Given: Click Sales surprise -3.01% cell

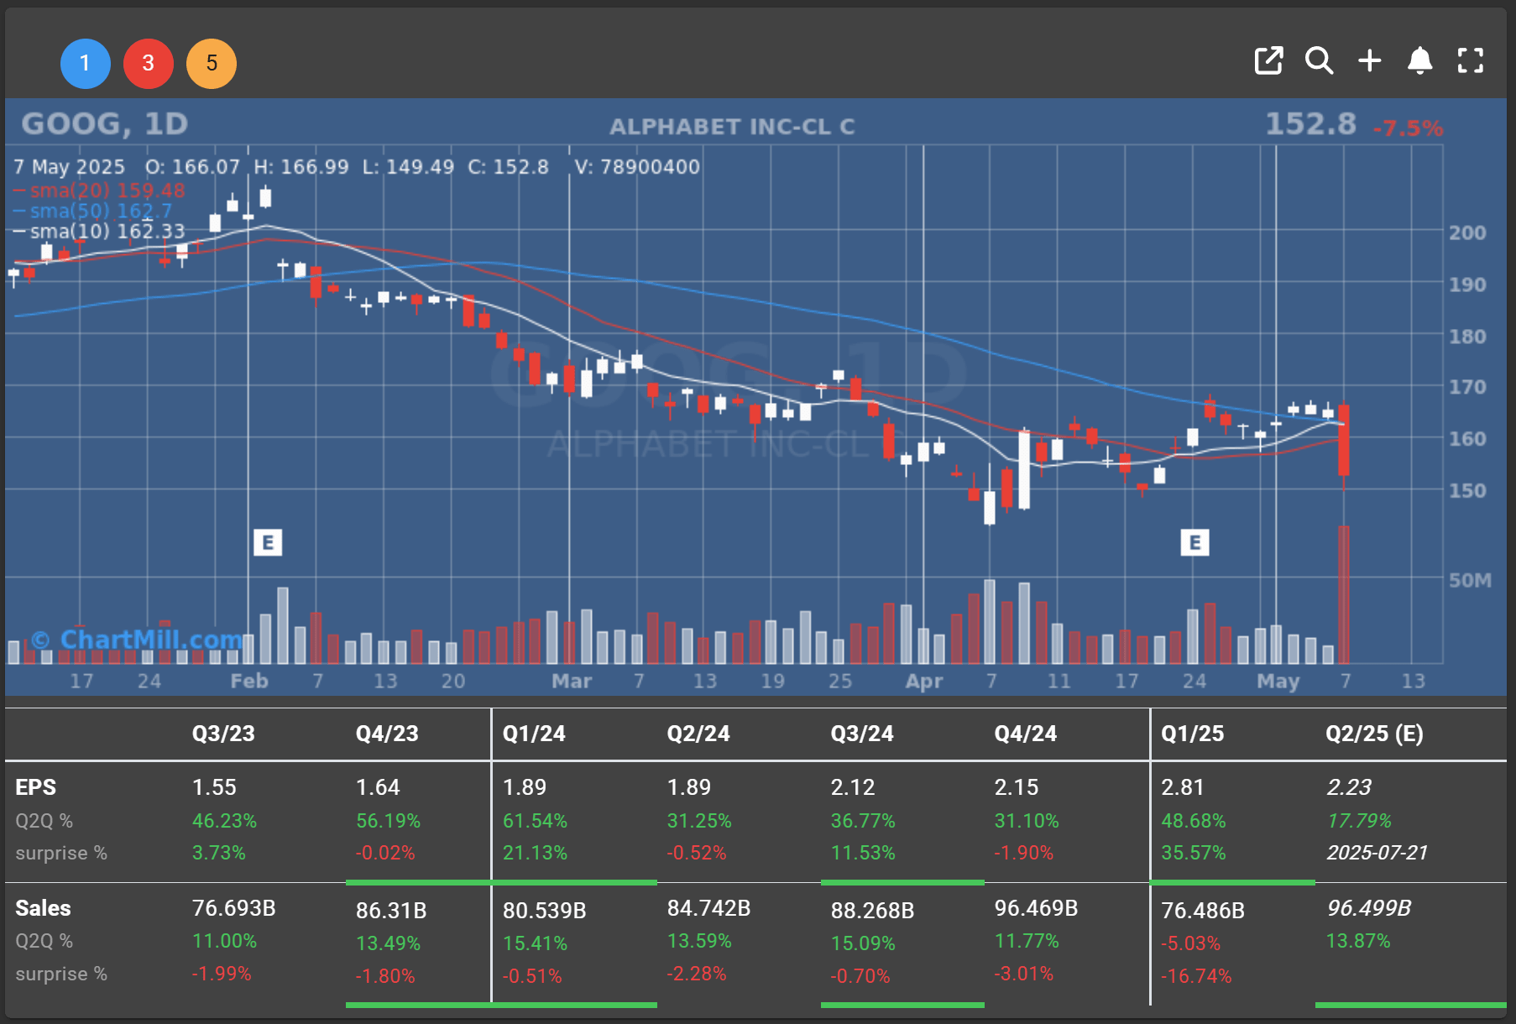Looking at the screenshot, I should tap(1023, 974).
